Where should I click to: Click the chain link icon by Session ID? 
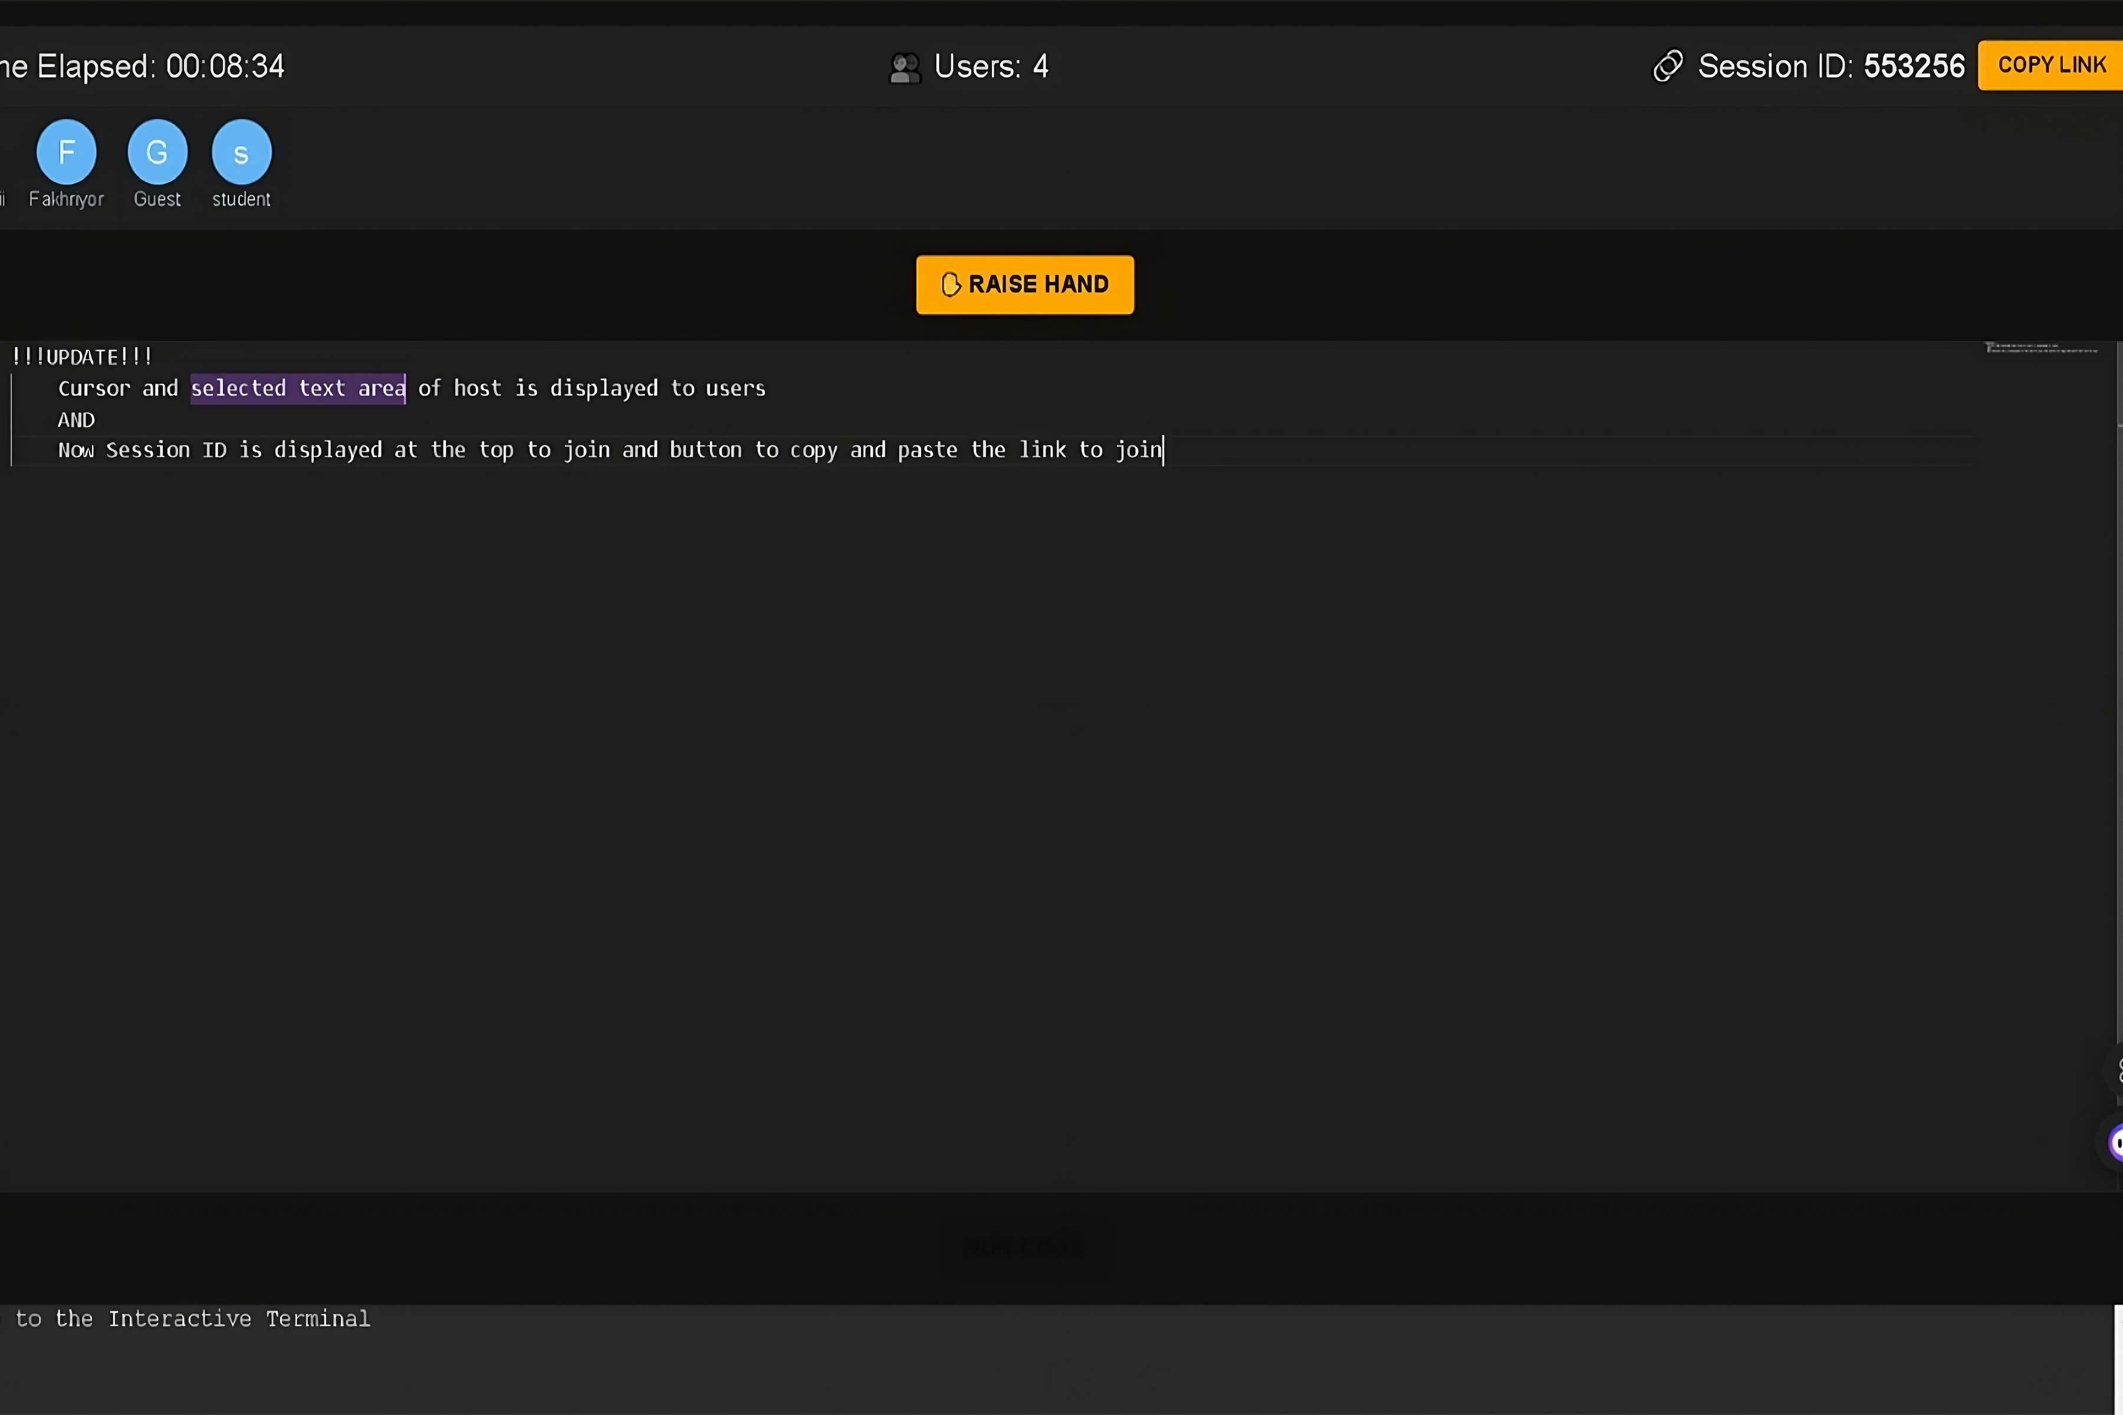pos(1667,66)
